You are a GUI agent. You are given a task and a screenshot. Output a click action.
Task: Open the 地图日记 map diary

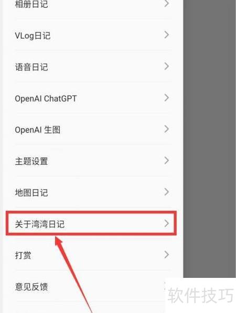pyautogui.click(x=93, y=192)
